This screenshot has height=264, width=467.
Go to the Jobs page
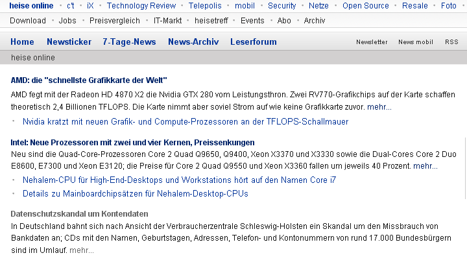pos(67,21)
